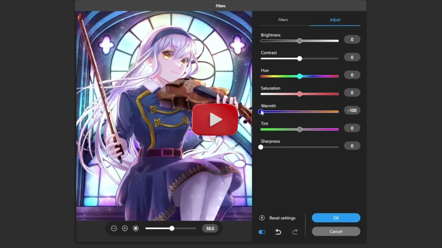The image size is (442, 248).
Task: Click the Sharpness slider handle
Action: (261, 147)
